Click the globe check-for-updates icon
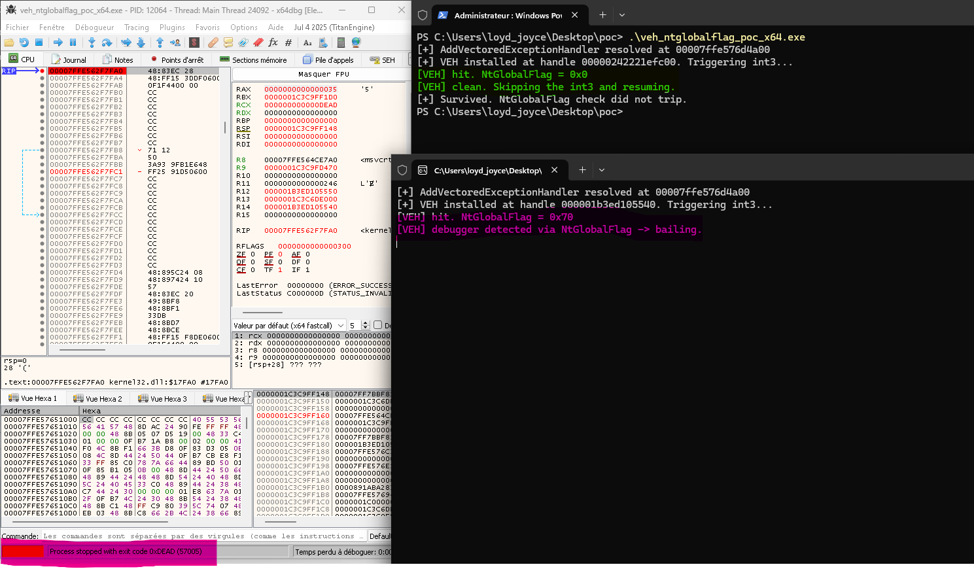 tap(356, 43)
